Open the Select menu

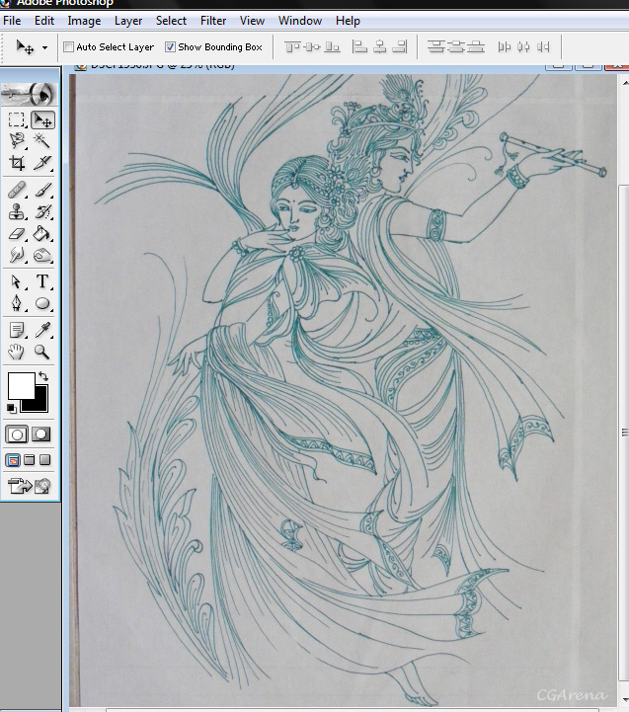(x=171, y=21)
